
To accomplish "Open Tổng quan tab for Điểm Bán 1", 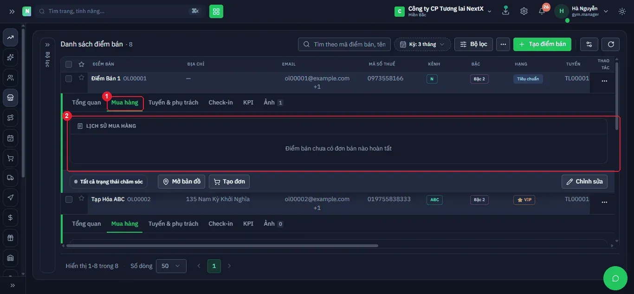I will 86,102.
